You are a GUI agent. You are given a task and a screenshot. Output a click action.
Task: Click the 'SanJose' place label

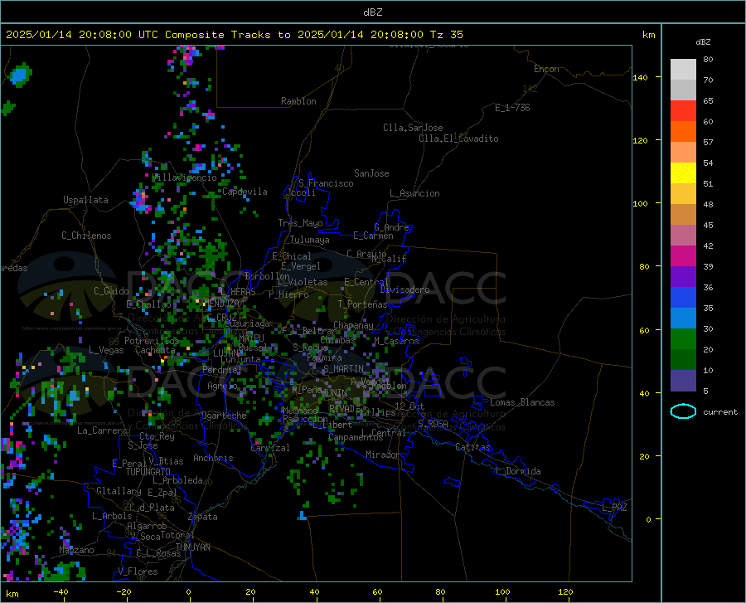pos(371,173)
